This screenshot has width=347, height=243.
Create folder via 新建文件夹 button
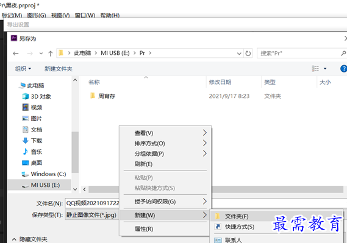point(59,69)
